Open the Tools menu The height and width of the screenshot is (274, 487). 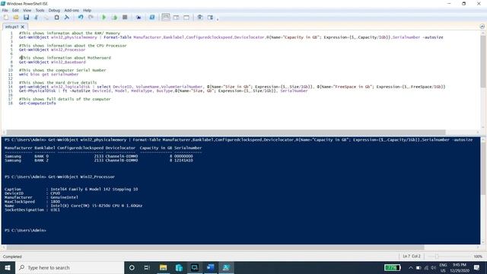pos(40,10)
